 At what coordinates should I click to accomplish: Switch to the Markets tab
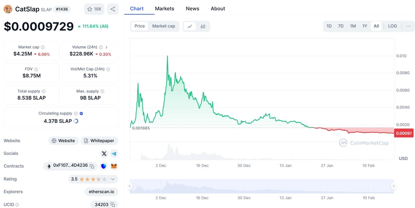164,8
